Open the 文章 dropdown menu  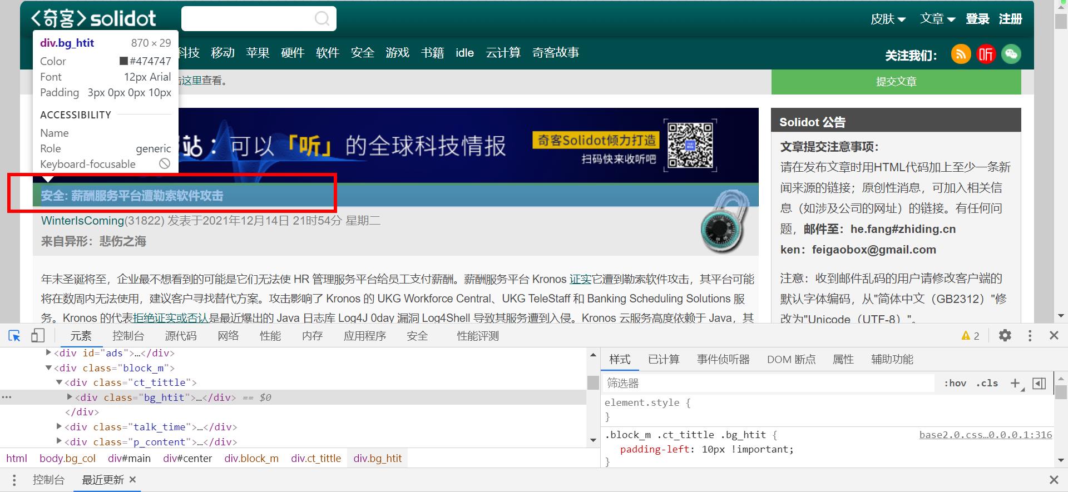937,19
